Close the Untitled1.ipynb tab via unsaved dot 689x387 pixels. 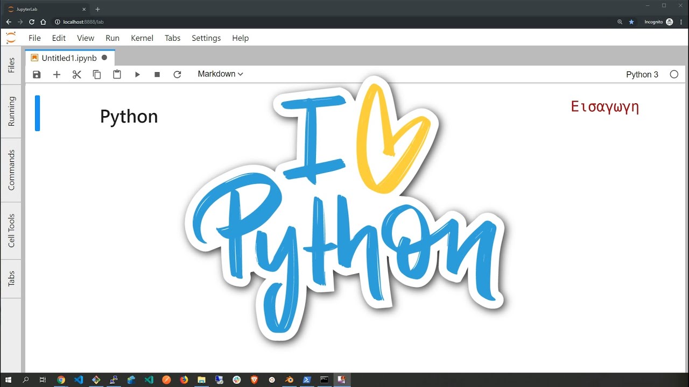click(x=104, y=58)
